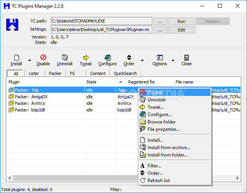Viewport: 247px width, 193px height.
Task: Click the State column header
Action: pos(100,82)
